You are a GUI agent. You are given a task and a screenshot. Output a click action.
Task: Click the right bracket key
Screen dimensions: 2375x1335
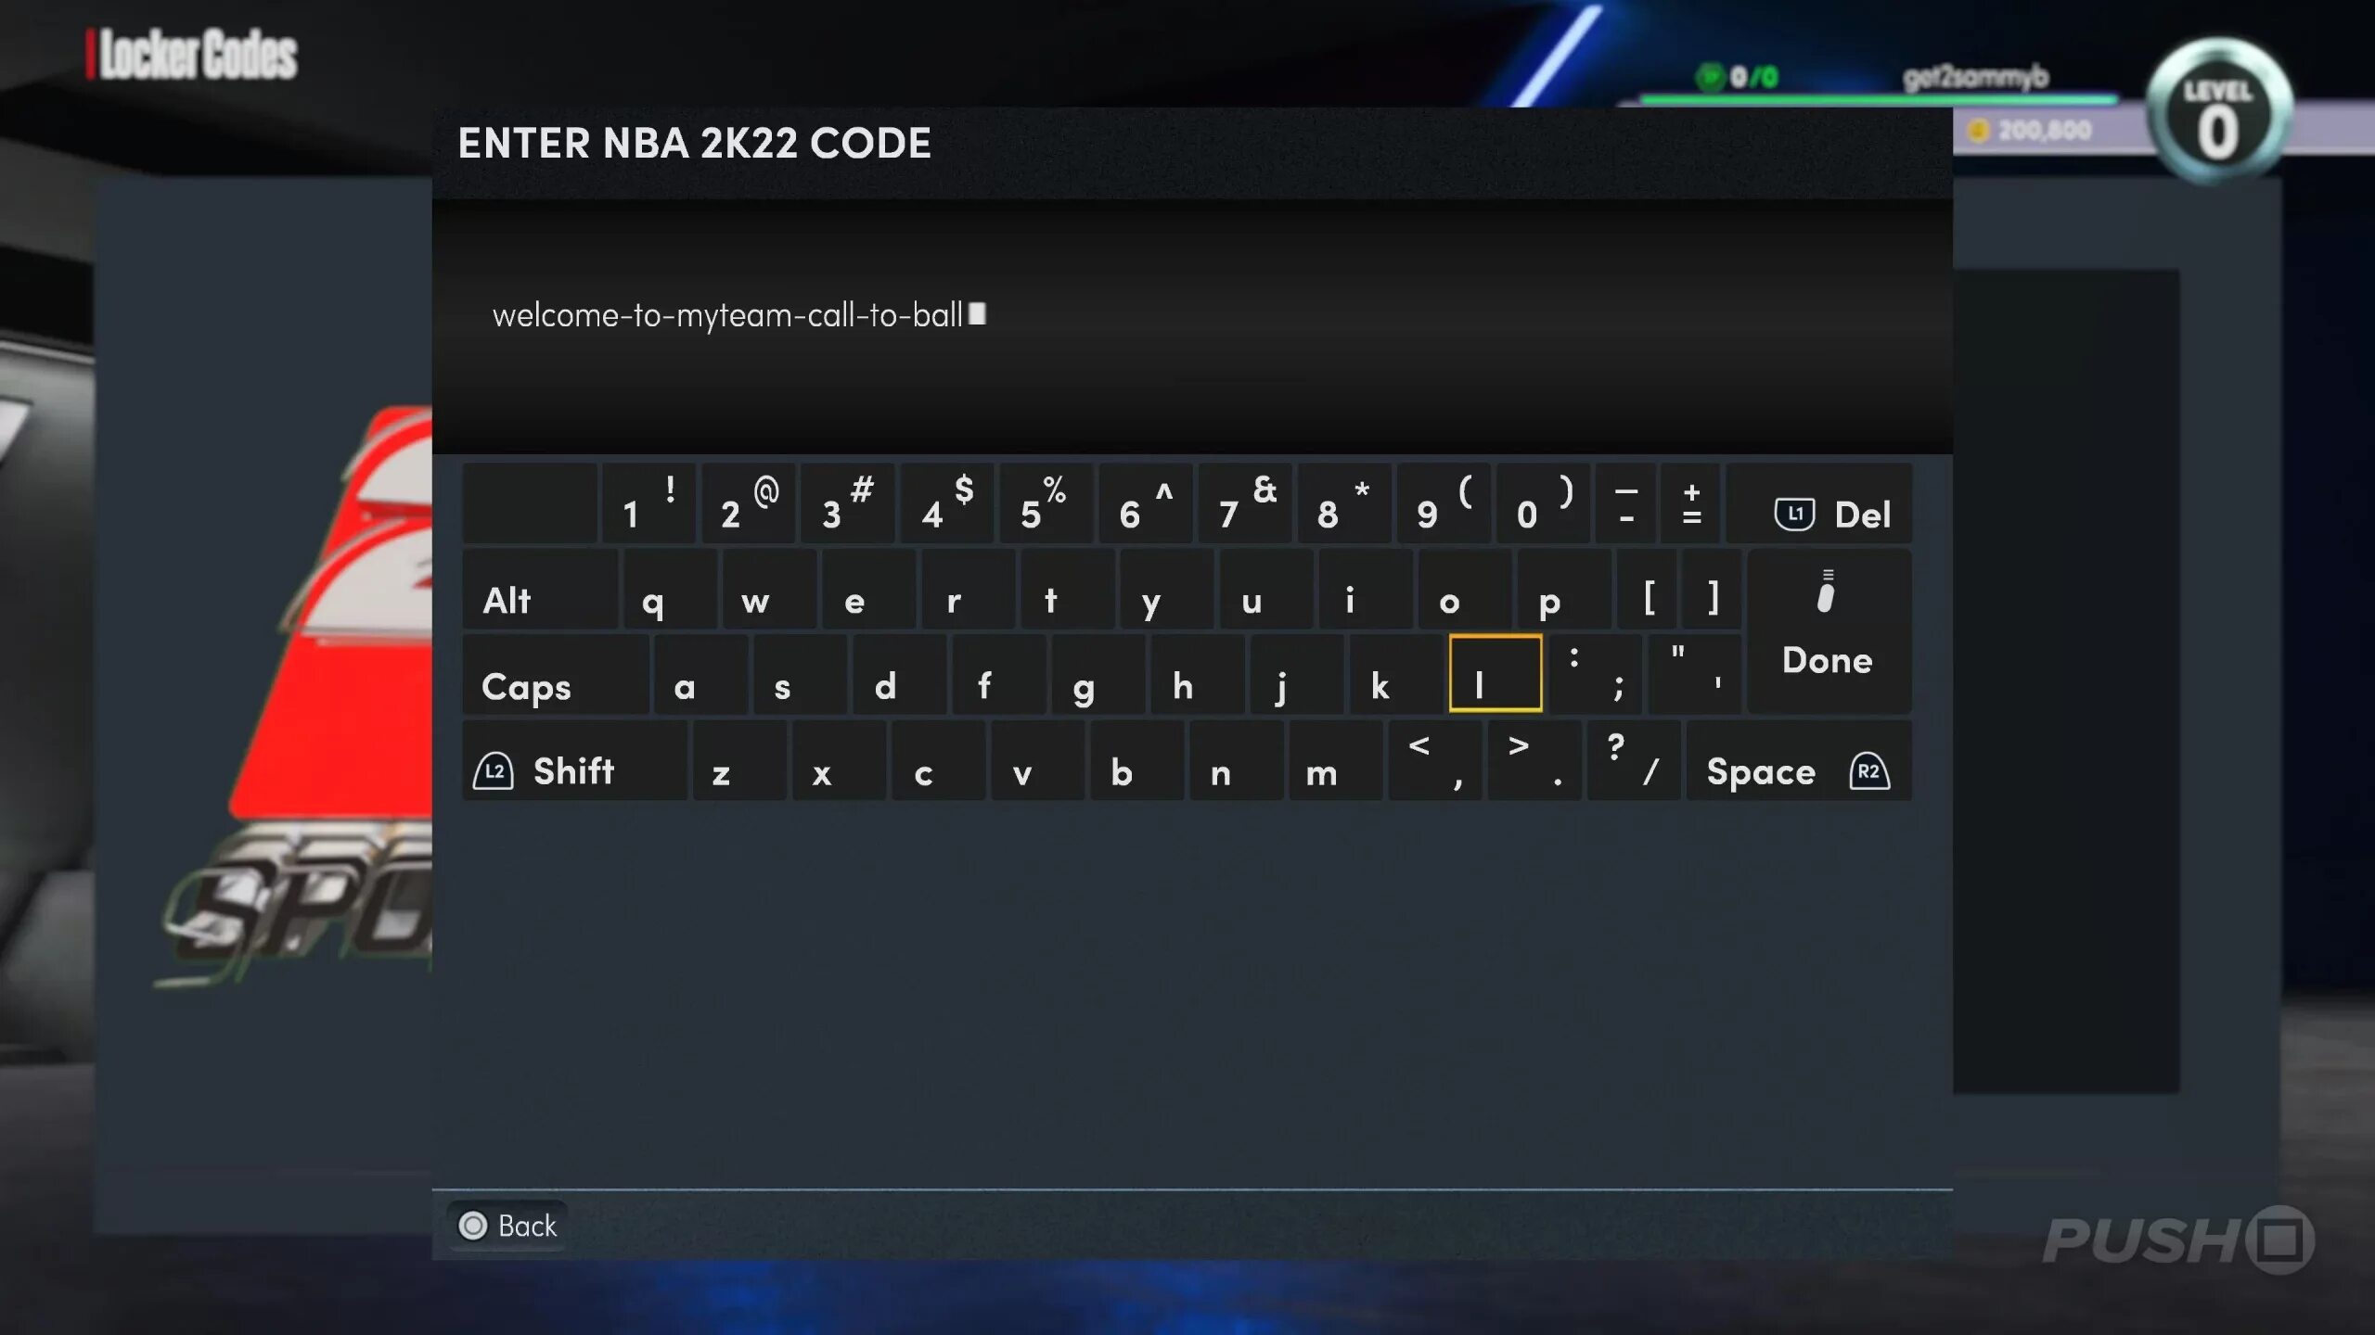(x=1712, y=590)
